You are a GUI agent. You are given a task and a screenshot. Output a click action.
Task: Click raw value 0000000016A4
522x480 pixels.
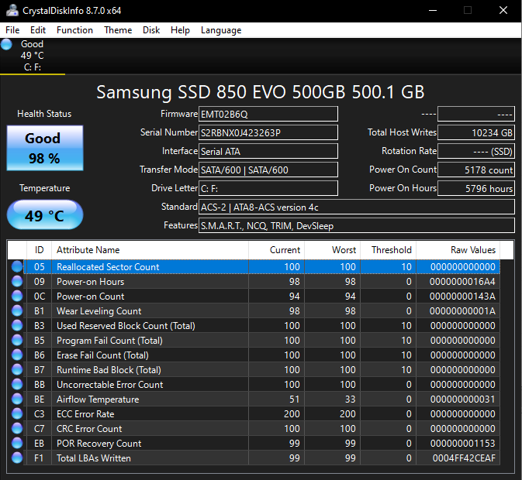click(x=462, y=282)
